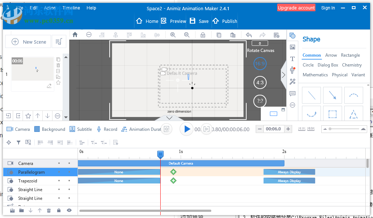
Task: Toggle visibility eye icon below timeline layers
Action: pyautogui.click(x=69, y=210)
